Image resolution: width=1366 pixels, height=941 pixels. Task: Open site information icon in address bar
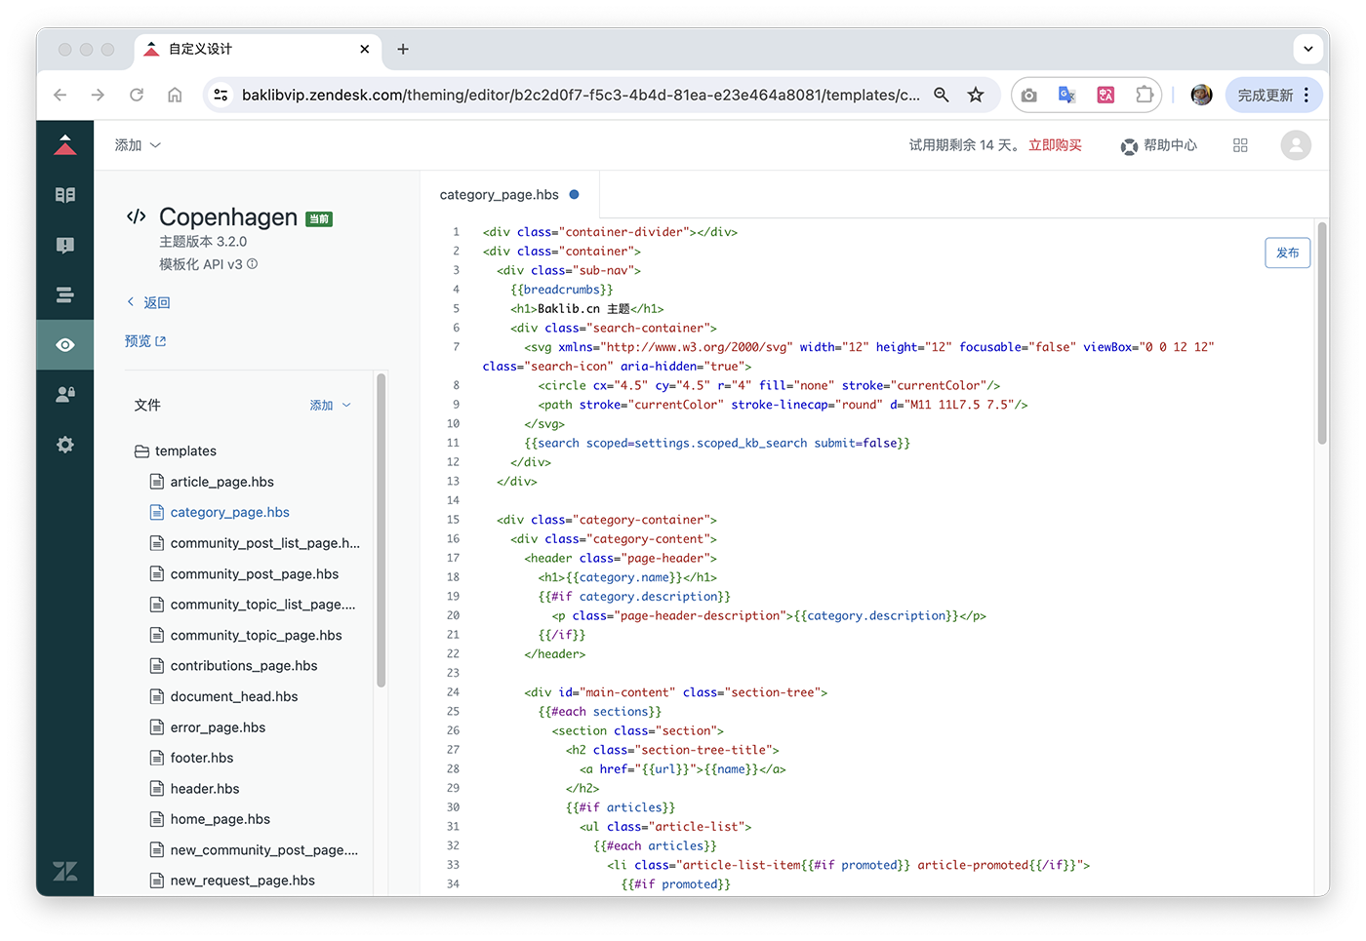tap(221, 95)
